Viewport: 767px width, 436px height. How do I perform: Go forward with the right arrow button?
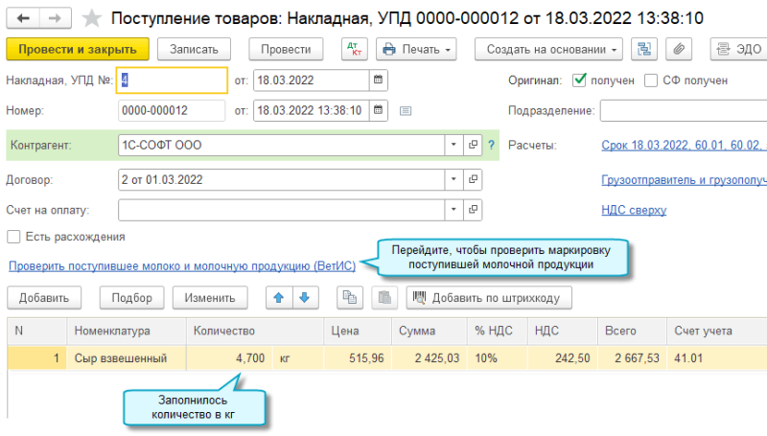click(55, 18)
